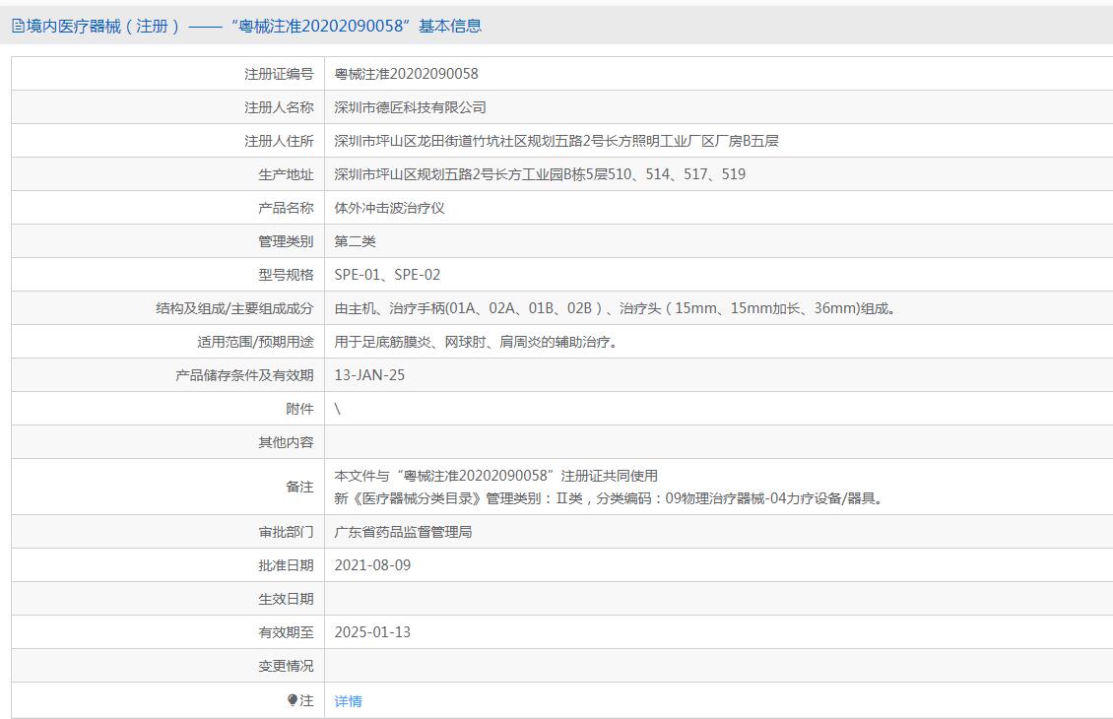This screenshot has width=1113, height=719.
Task: Select the expiry date 2025-01-13
Action: tap(372, 631)
